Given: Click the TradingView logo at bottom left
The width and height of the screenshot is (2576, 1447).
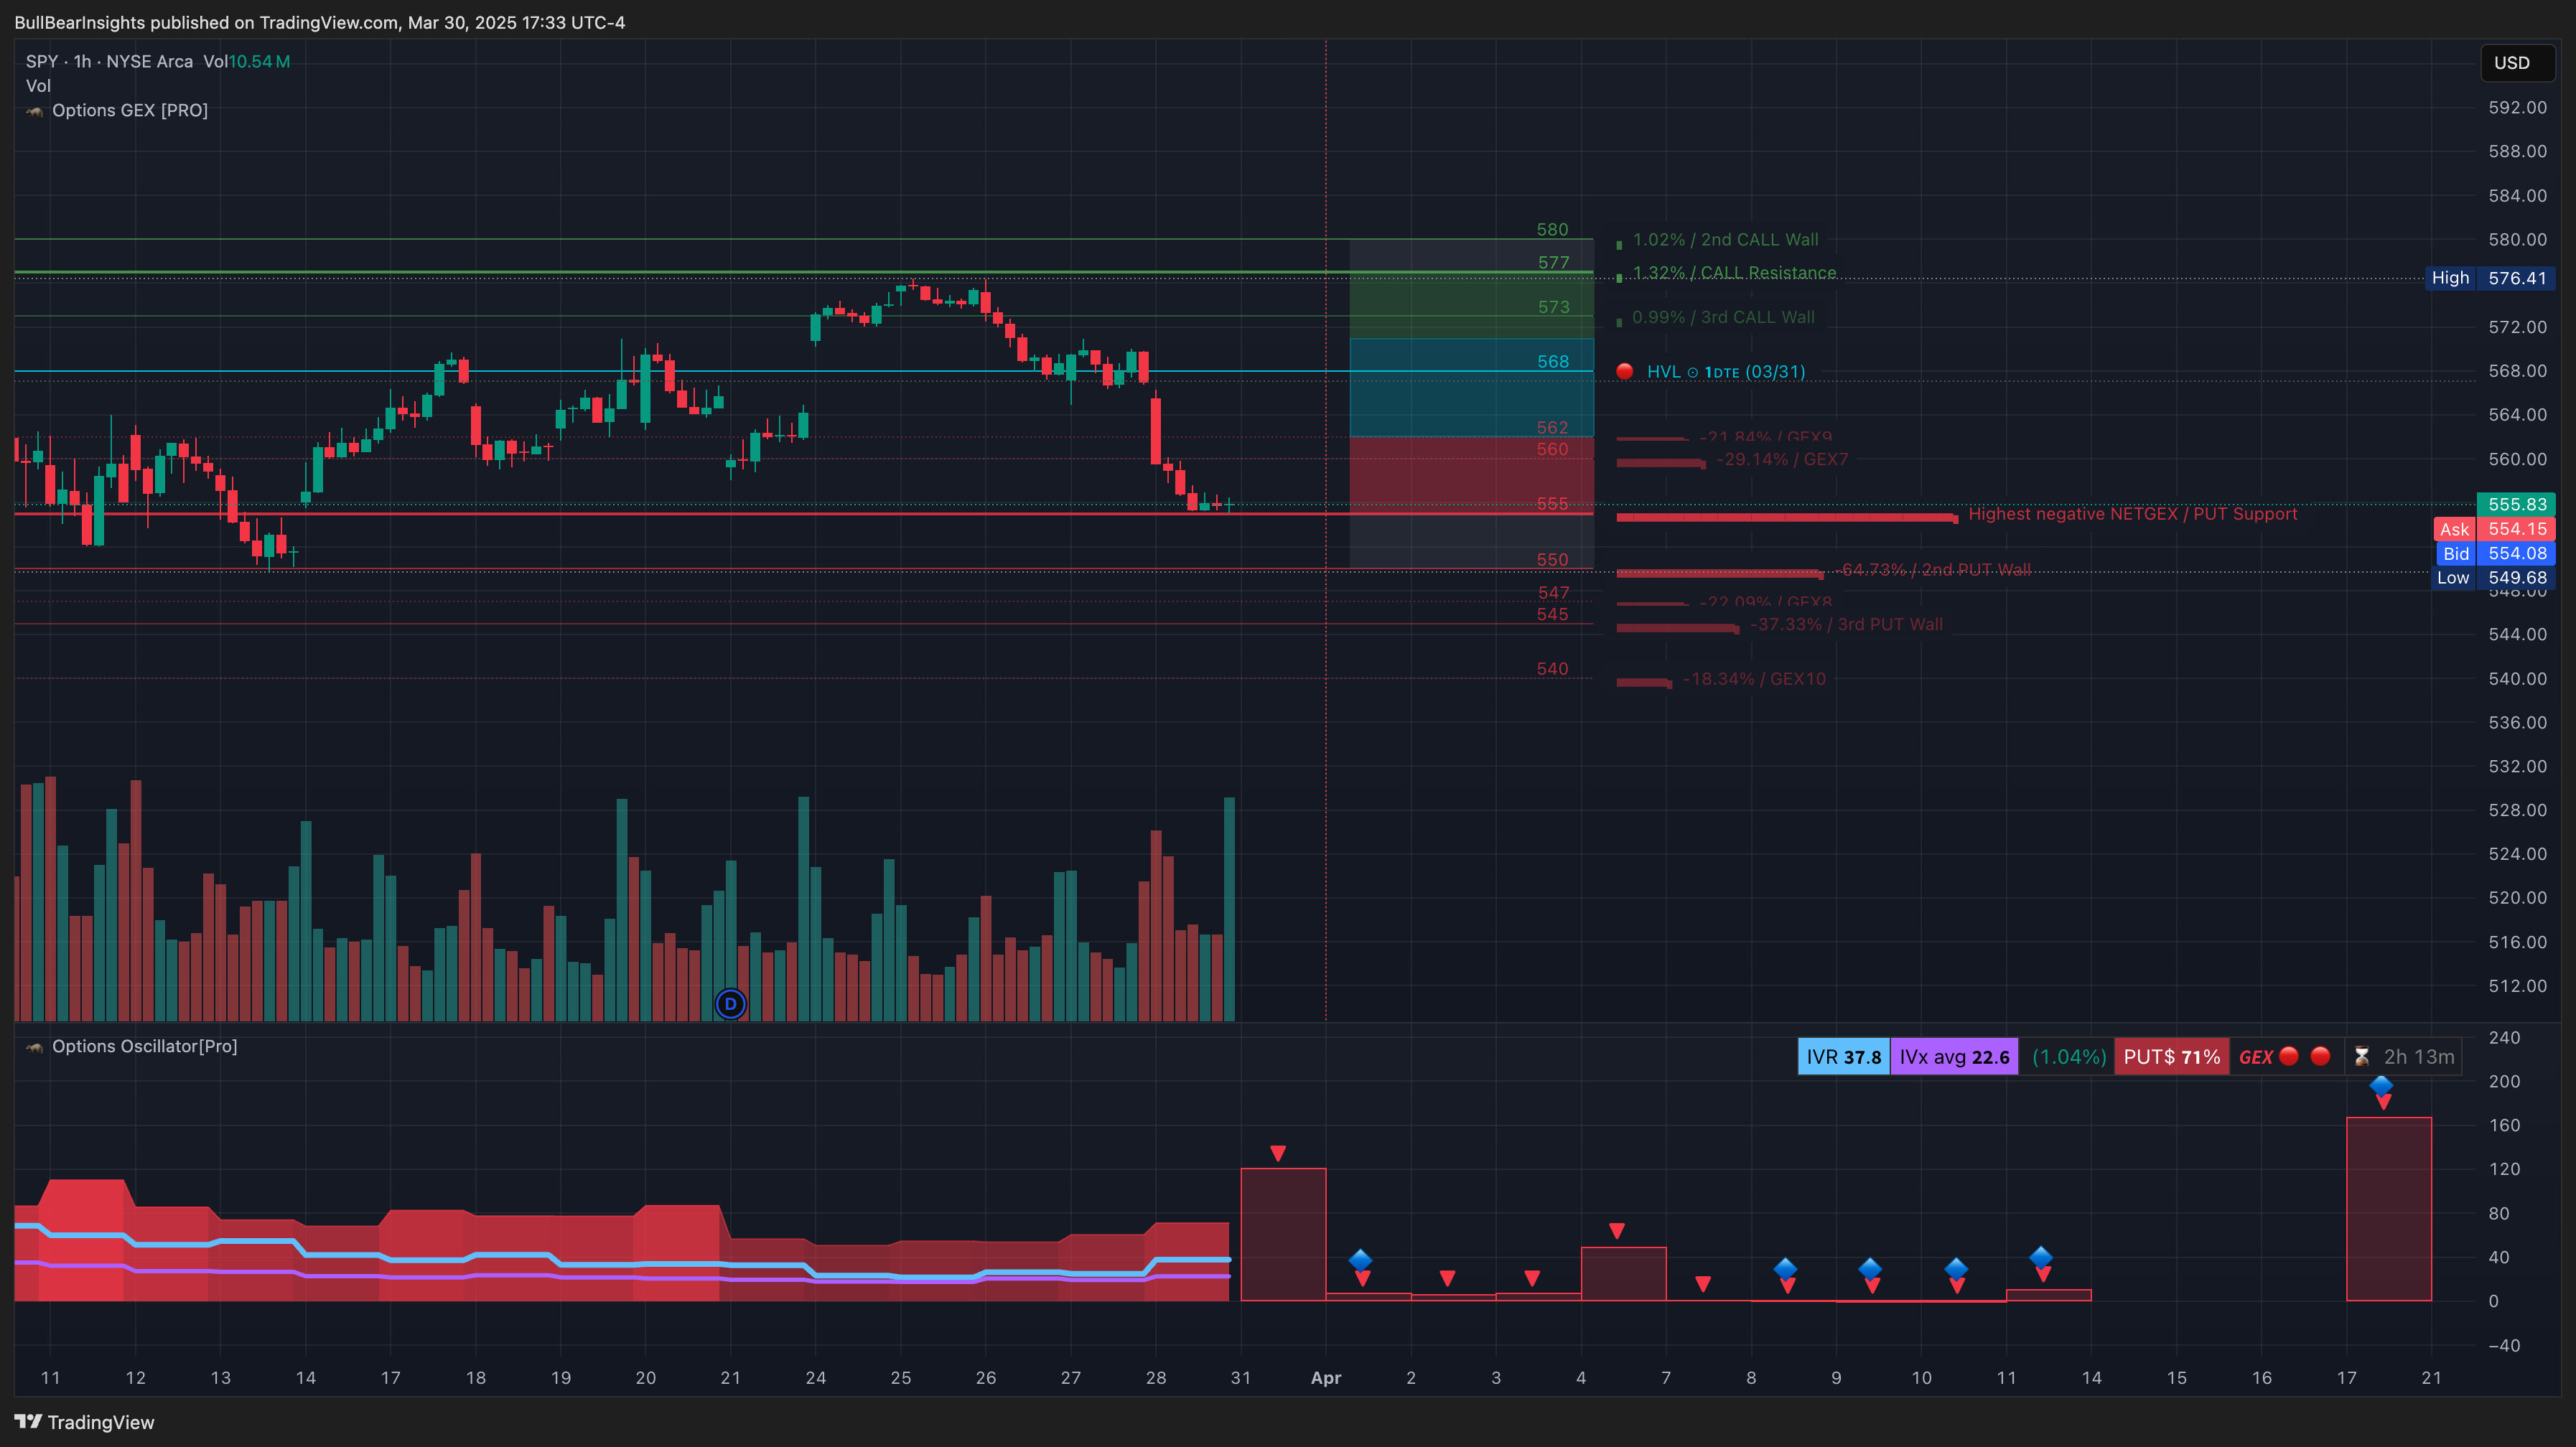Looking at the screenshot, I should pos(85,1422).
